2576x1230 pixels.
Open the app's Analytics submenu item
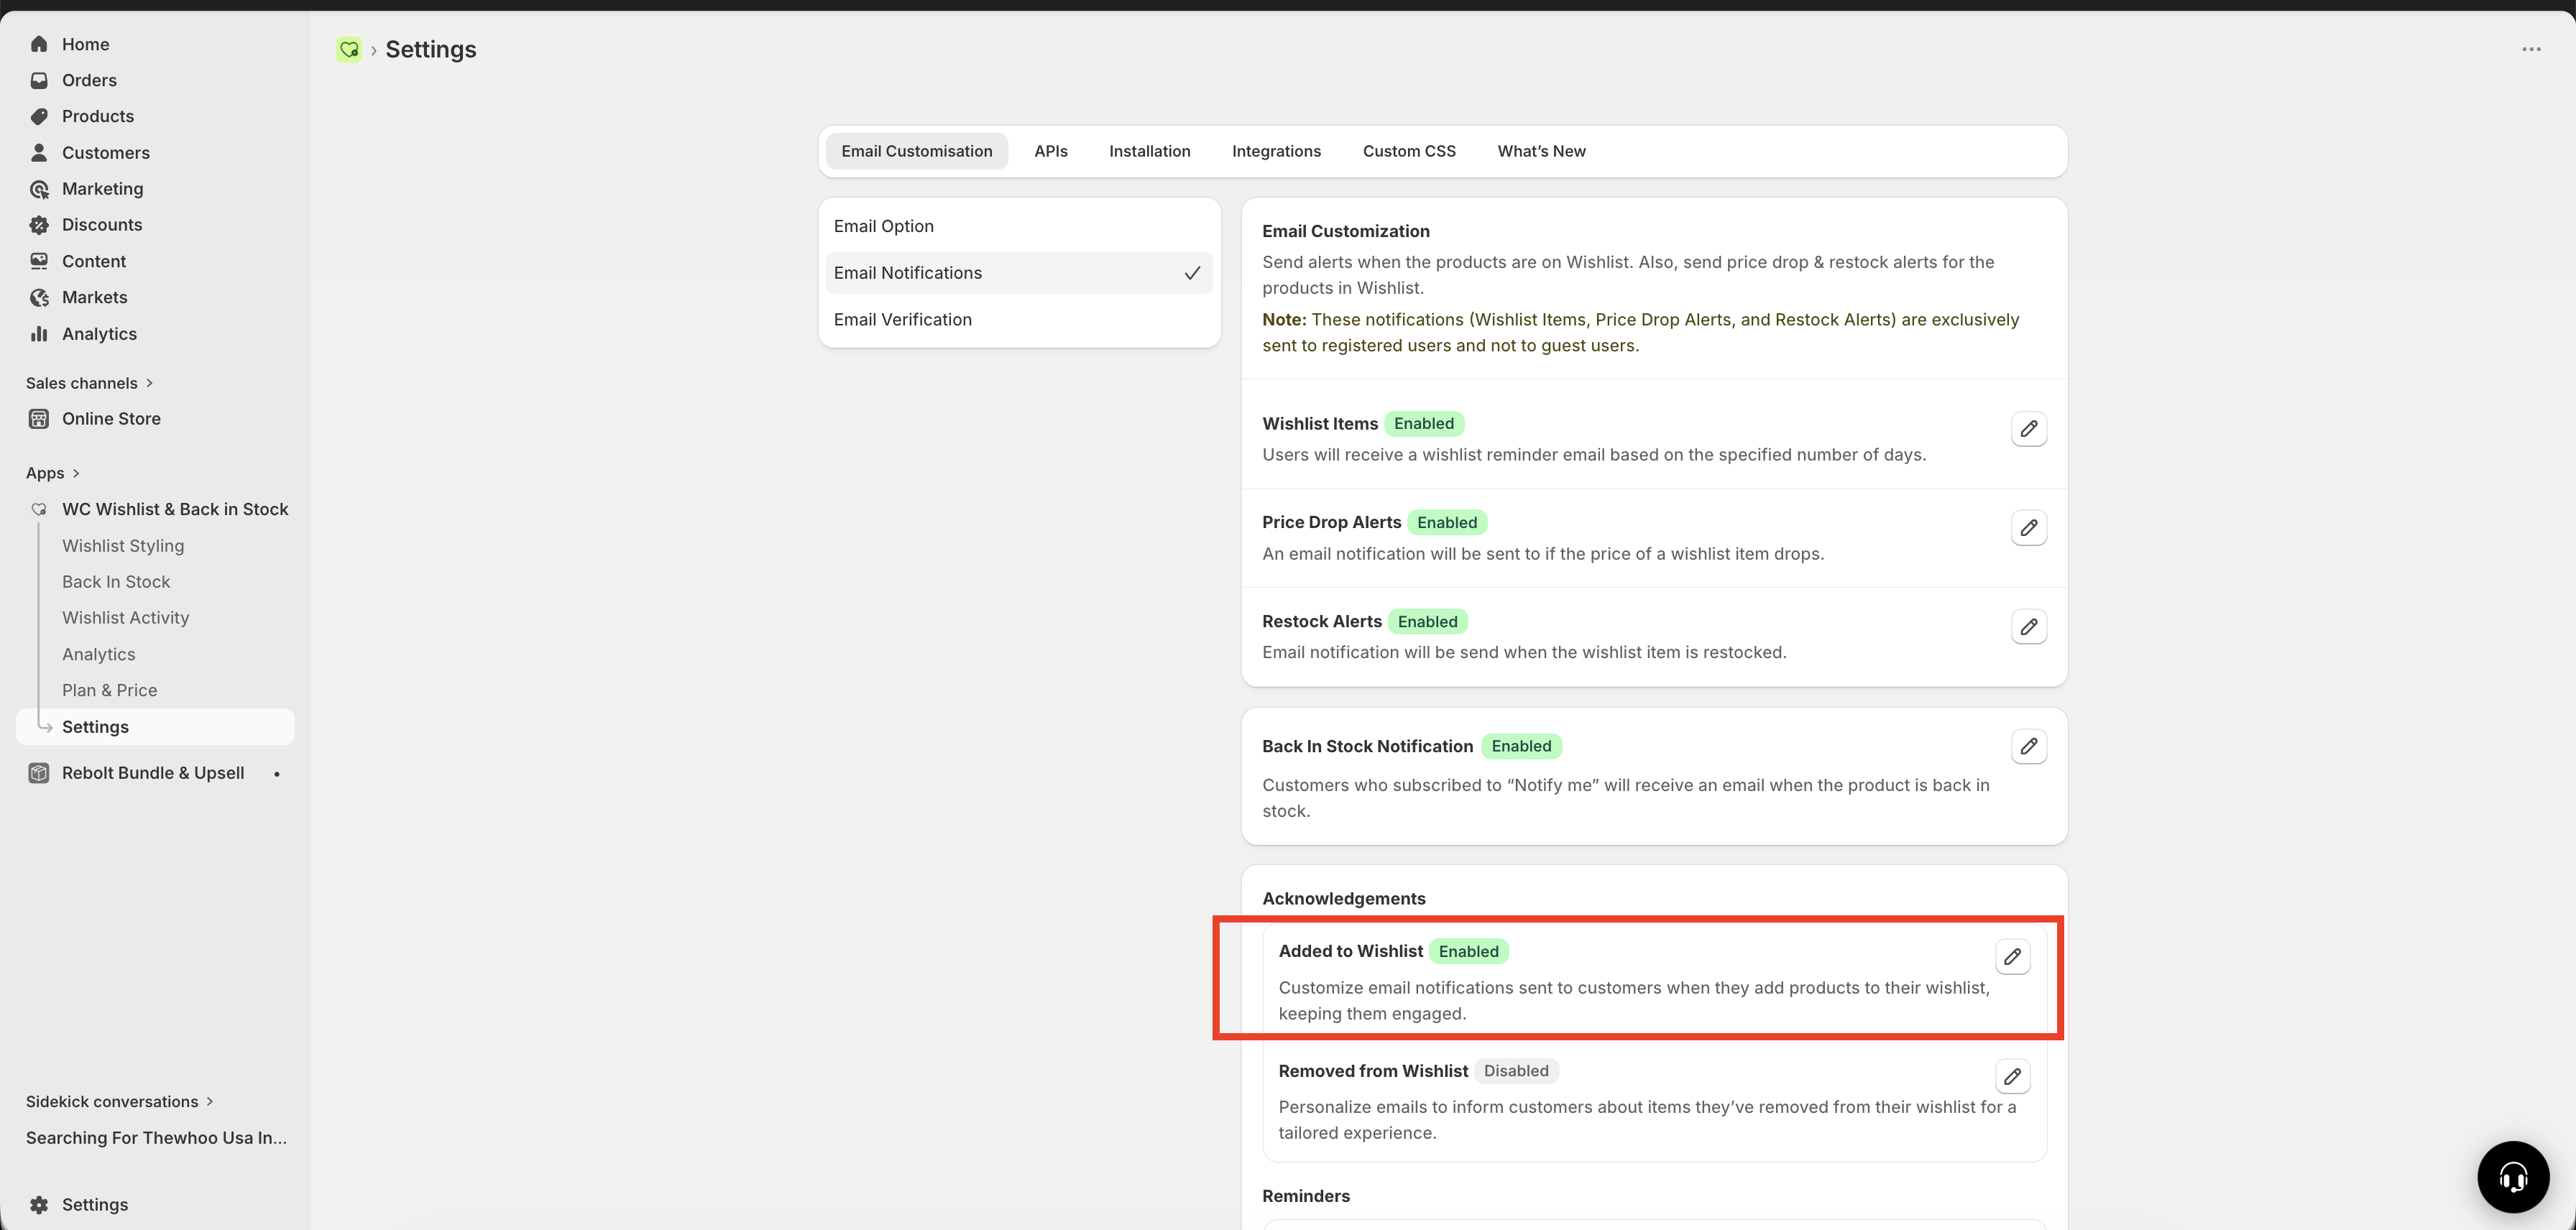pos(98,655)
